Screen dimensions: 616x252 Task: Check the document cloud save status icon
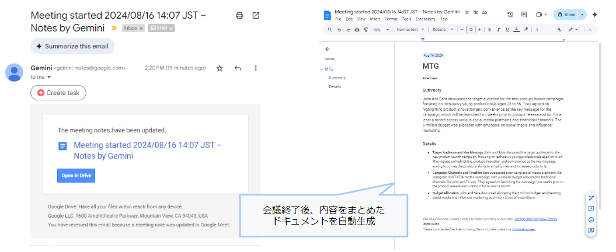click(485, 12)
